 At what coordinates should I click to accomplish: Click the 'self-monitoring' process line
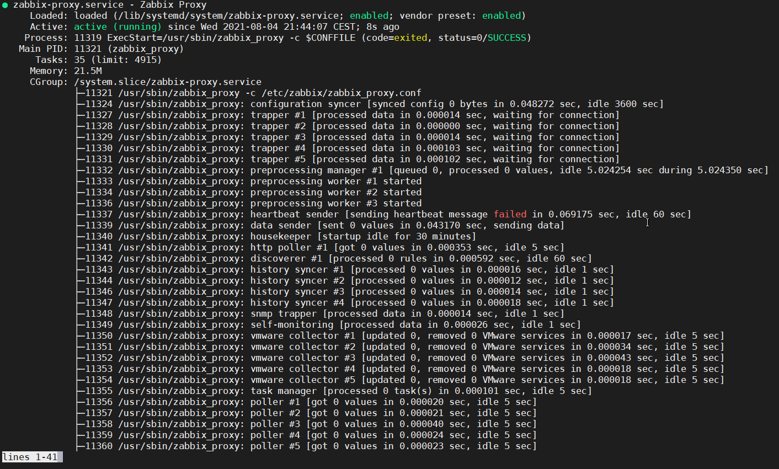[329, 325]
